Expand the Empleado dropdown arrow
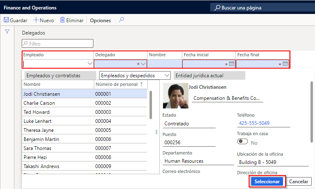Screen dimensions: 315x189 (x=90, y=64)
